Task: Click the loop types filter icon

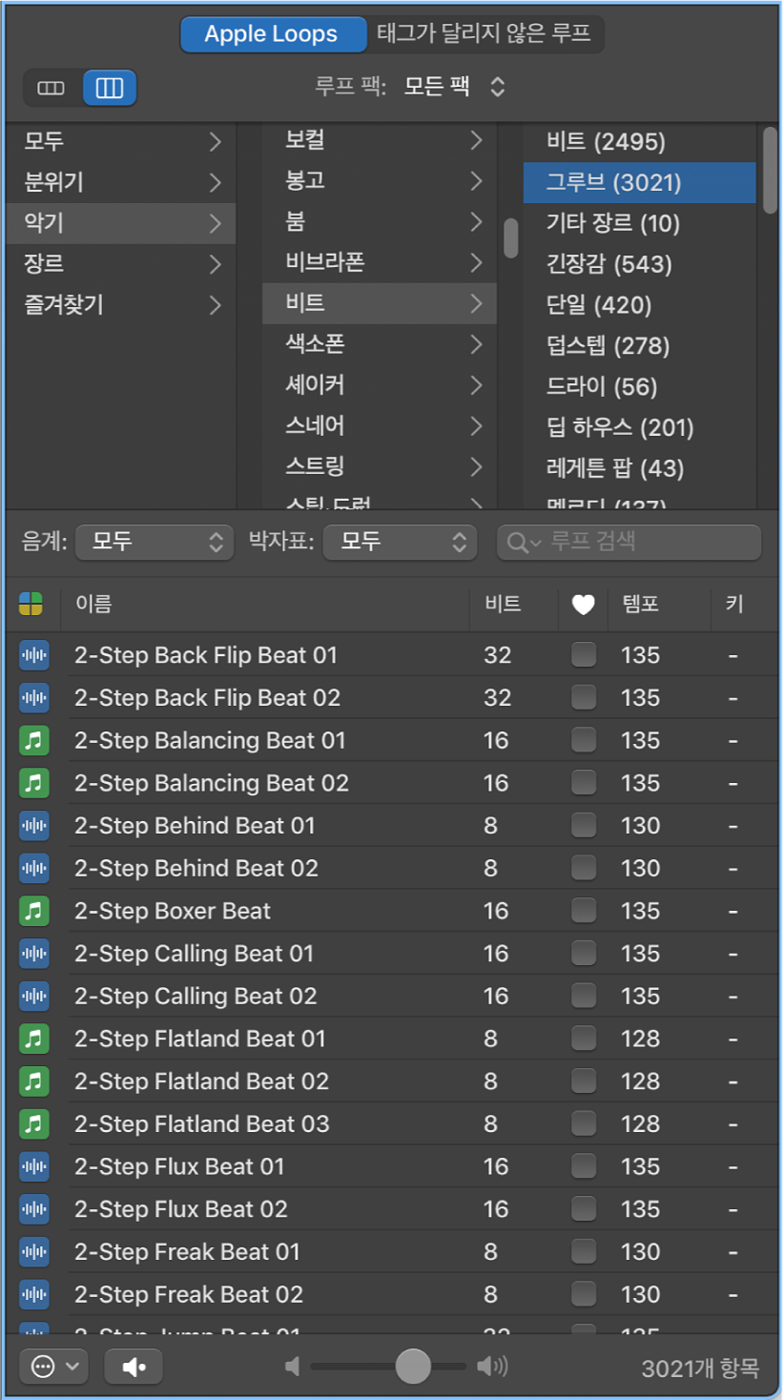Action: coord(31,604)
